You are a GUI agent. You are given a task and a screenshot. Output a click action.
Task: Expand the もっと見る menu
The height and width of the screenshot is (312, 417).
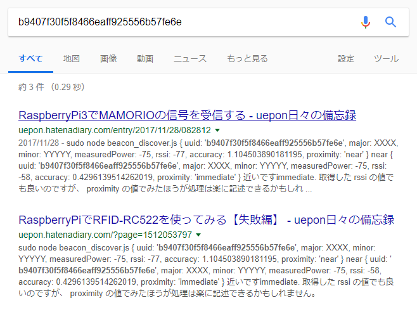[247, 59]
